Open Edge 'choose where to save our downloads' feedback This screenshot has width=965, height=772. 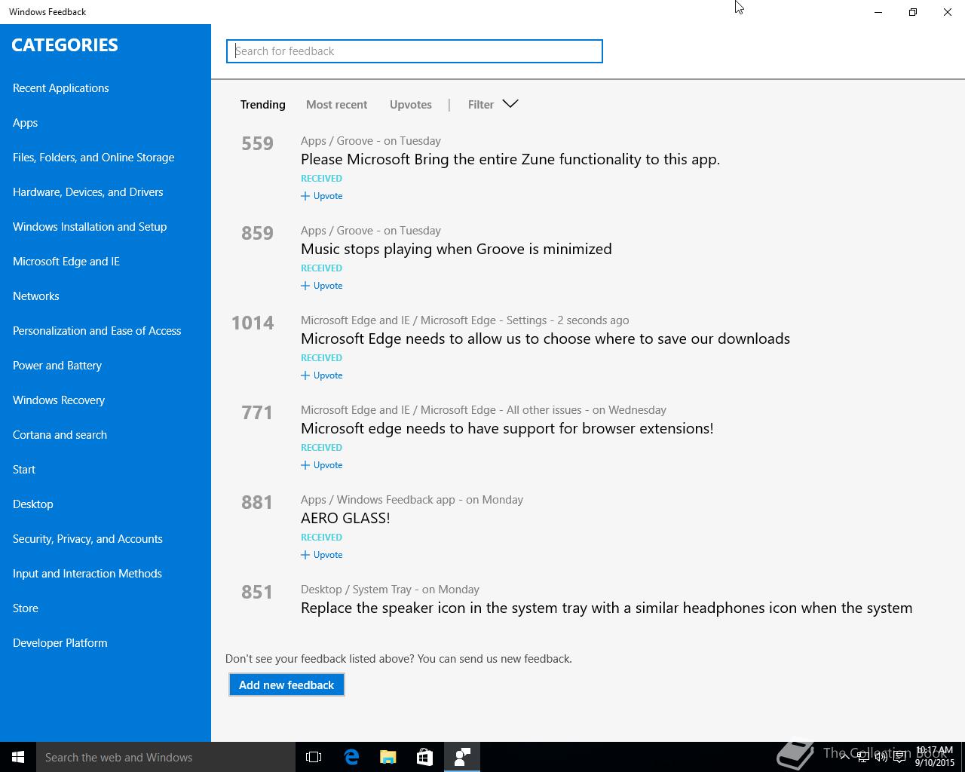coord(545,339)
